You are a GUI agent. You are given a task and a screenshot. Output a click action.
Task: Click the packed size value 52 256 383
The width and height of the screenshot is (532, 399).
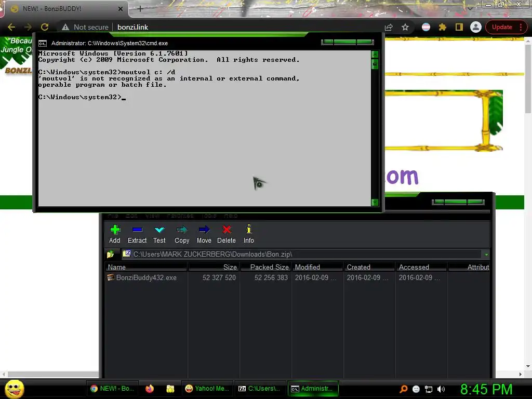pos(271,277)
